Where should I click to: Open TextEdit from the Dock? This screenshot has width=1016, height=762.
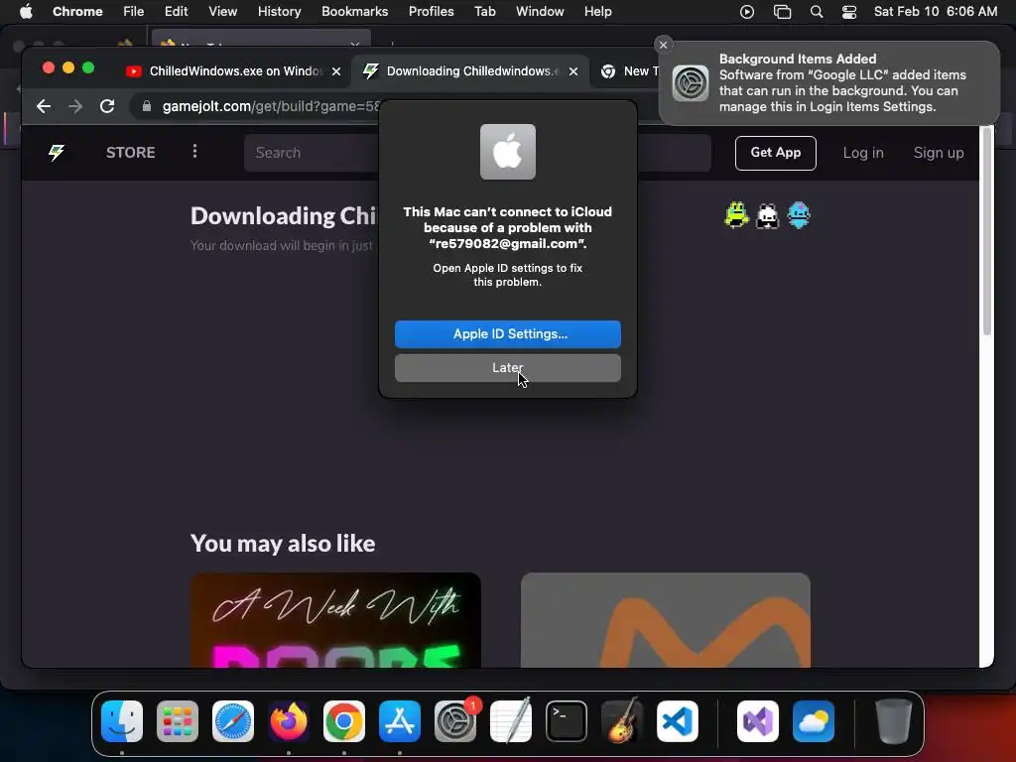pyautogui.click(x=511, y=721)
